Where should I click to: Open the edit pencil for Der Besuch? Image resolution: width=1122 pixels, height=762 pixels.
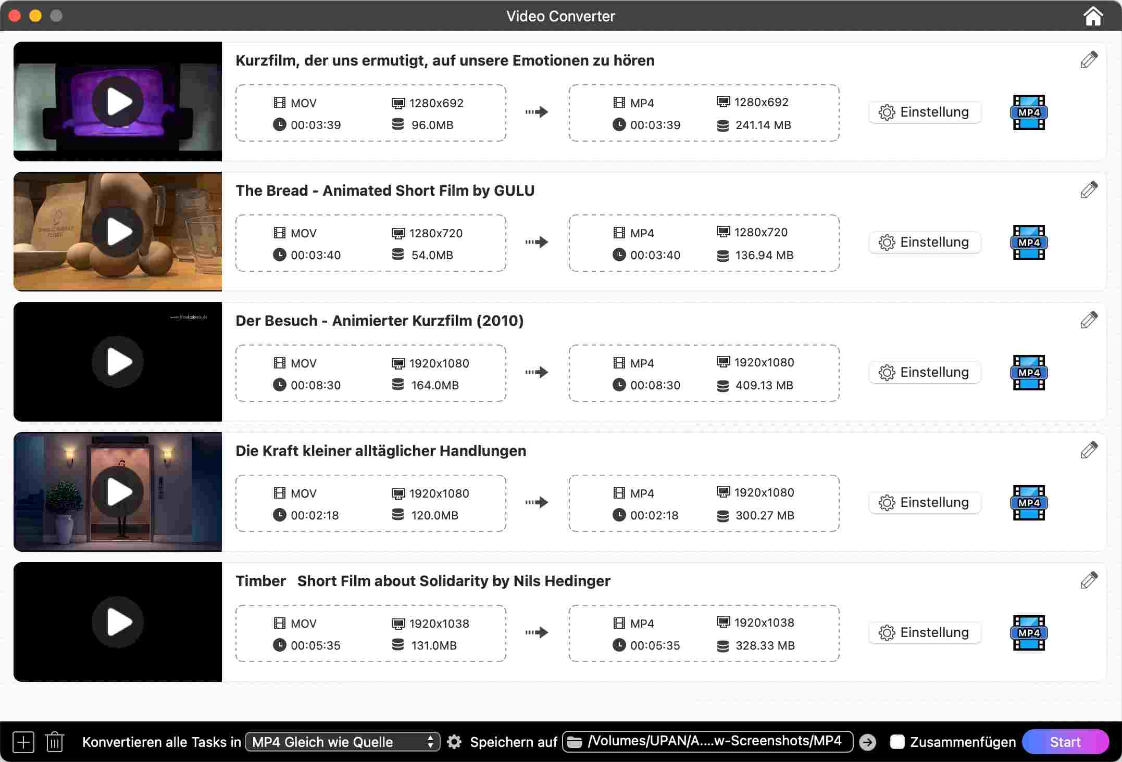point(1088,320)
